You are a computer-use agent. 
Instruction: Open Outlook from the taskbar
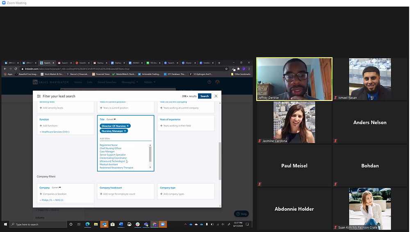click(x=104, y=224)
